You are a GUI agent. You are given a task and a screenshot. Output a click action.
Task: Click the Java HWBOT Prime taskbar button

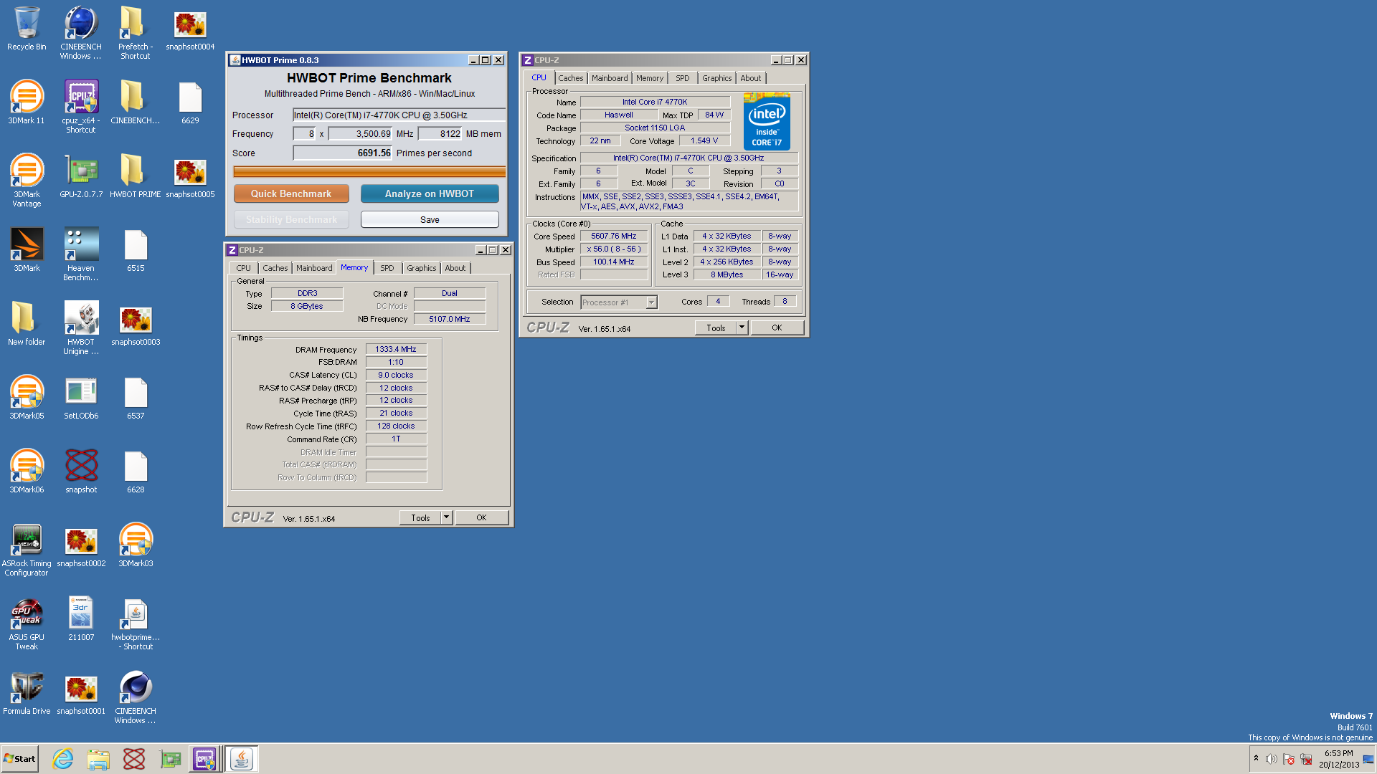[x=242, y=759]
